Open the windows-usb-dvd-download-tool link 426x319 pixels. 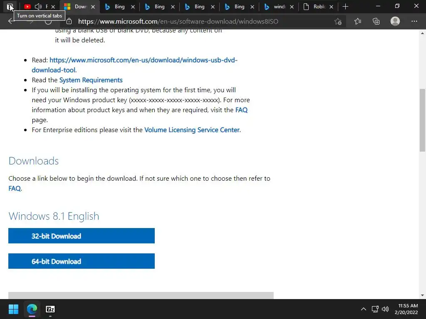[134, 65]
